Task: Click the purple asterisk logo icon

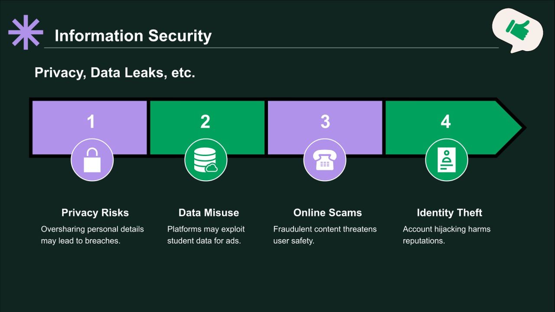Action: tap(26, 32)
